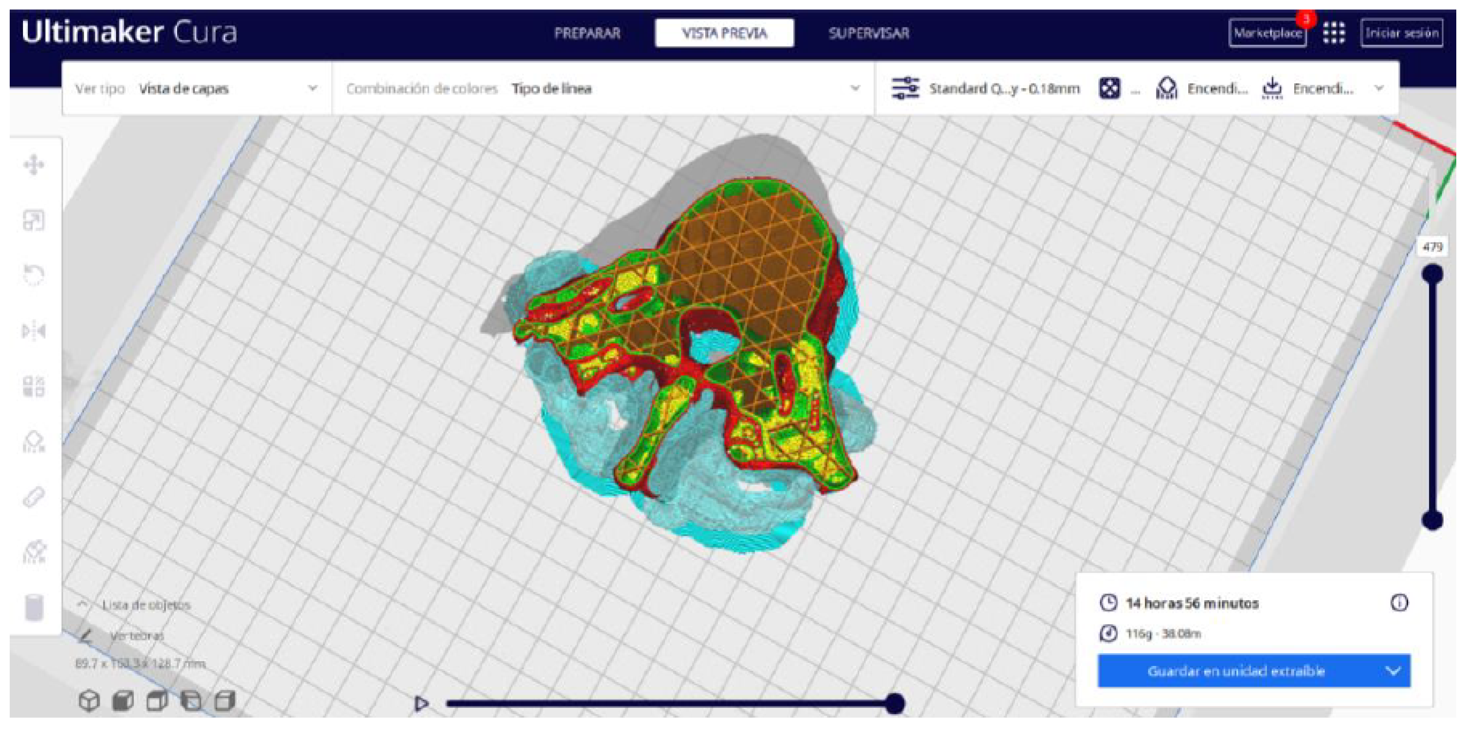The image size is (1466, 730).
Task: Switch to the SUPERVISAR tab
Action: [869, 33]
